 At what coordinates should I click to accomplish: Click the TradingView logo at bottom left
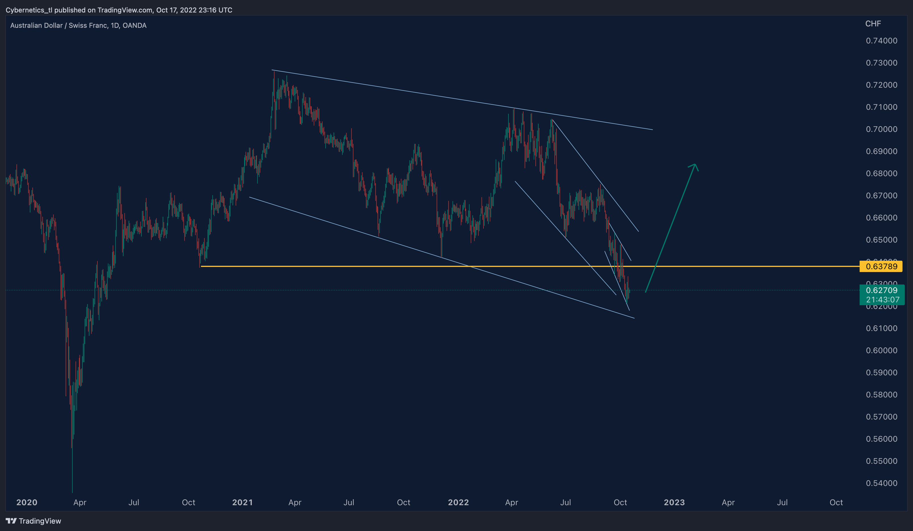pyautogui.click(x=33, y=521)
